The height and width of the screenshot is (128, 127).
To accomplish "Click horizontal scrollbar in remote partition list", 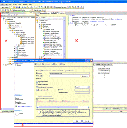I will (x=63, y=107).
